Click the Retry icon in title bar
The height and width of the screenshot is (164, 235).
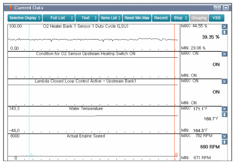point(217,7)
